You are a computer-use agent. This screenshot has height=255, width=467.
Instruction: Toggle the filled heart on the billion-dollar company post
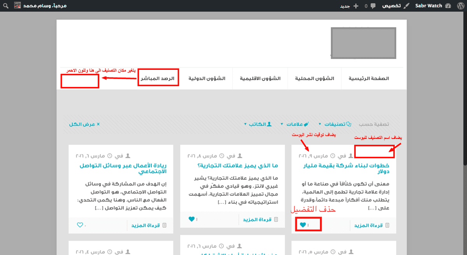click(302, 225)
